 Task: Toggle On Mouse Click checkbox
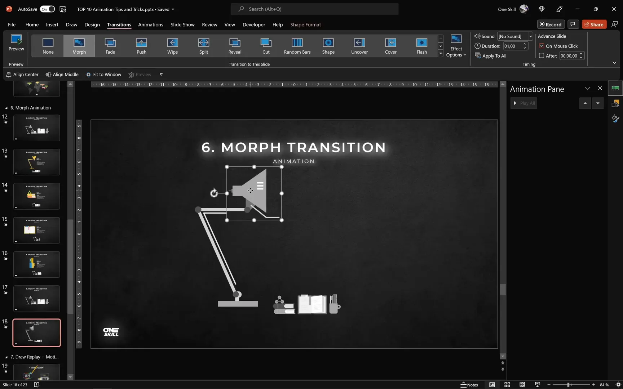tap(542, 46)
